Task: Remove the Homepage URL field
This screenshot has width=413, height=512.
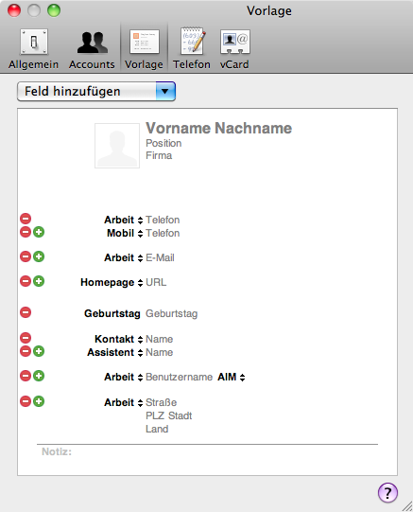Action: pyautogui.click(x=26, y=281)
